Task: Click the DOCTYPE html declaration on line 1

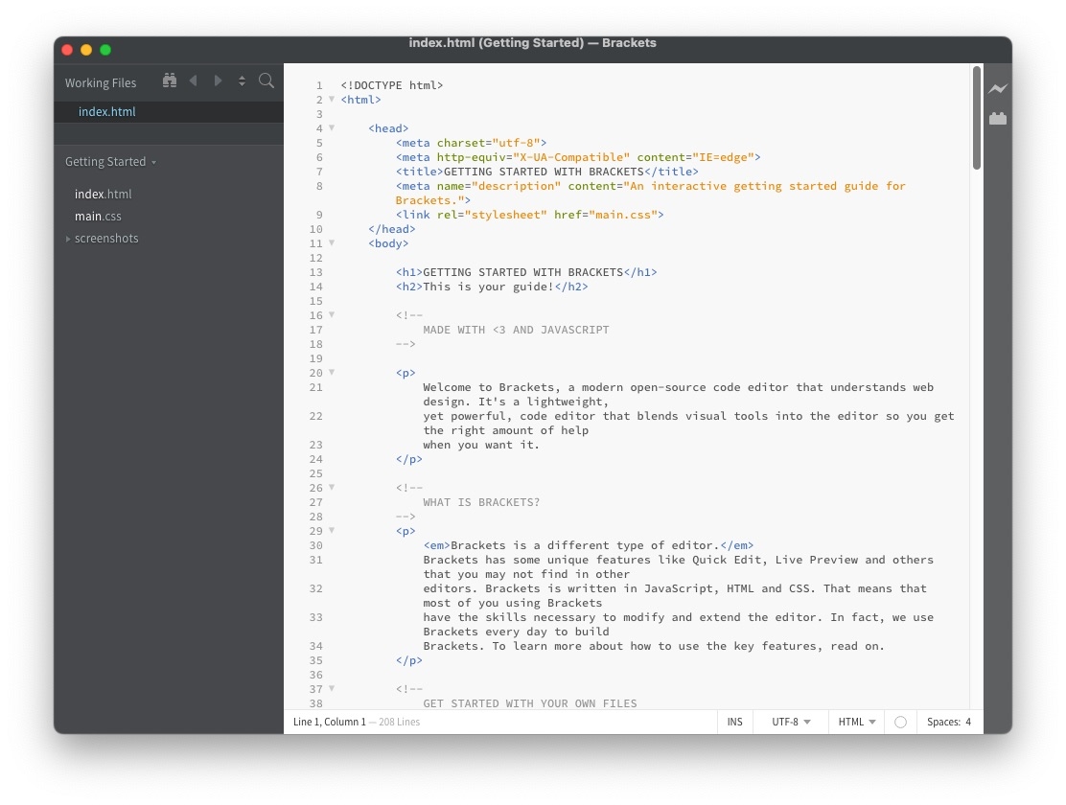Action: (x=391, y=85)
